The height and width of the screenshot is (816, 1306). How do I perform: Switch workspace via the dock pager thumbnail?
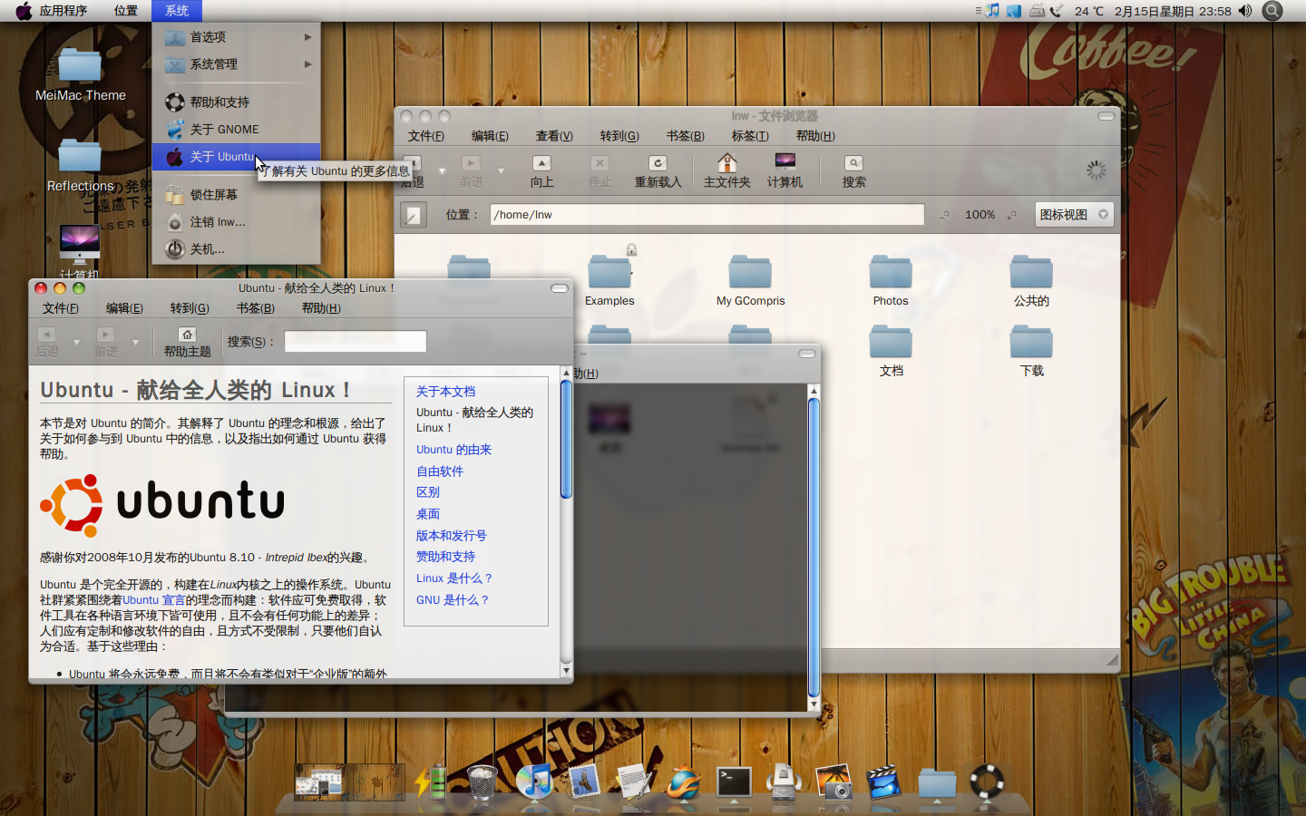[349, 782]
